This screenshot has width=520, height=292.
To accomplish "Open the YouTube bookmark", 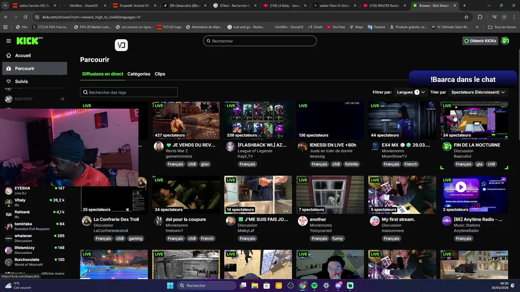I will point(336,27).
